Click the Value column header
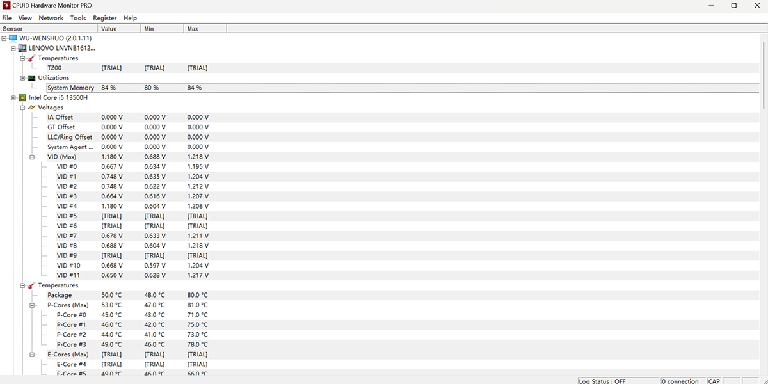Viewport: 768px width, 384px height. click(120, 29)
